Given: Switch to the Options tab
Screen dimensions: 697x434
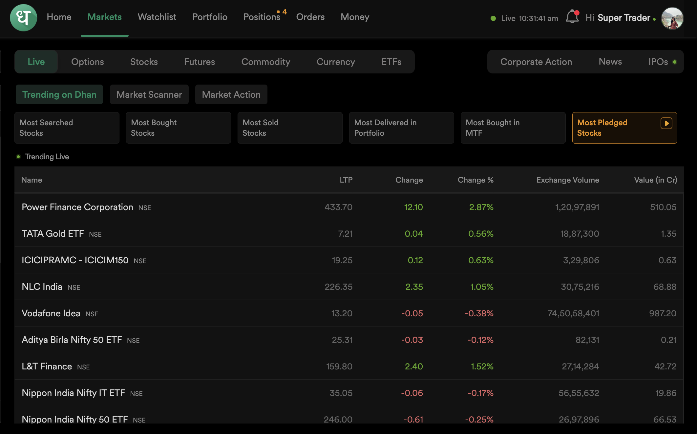Looking at the screenshot, I should tap(87, 62).
